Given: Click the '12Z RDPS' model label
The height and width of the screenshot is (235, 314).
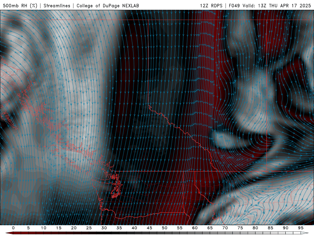Looking at the screenshot, I should [x=211, y=5].
